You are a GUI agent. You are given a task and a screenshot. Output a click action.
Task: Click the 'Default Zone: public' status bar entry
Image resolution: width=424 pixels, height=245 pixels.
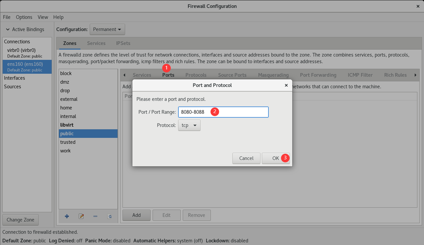(x=24, y=241)
